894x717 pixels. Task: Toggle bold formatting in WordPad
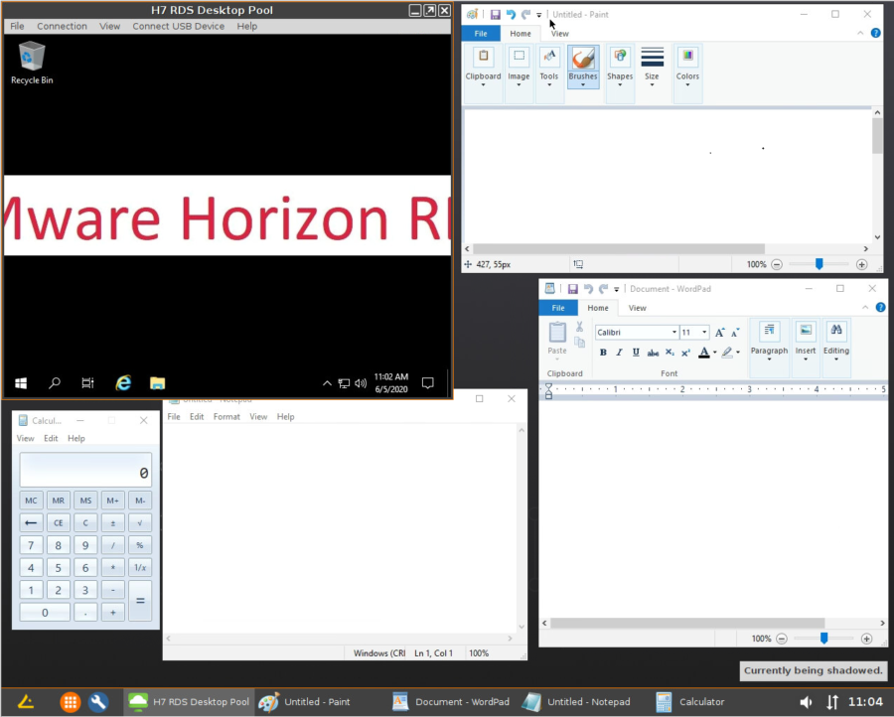point(603,353)
